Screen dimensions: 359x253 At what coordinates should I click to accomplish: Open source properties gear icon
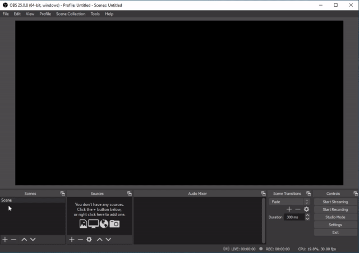(x=89, y=240)
